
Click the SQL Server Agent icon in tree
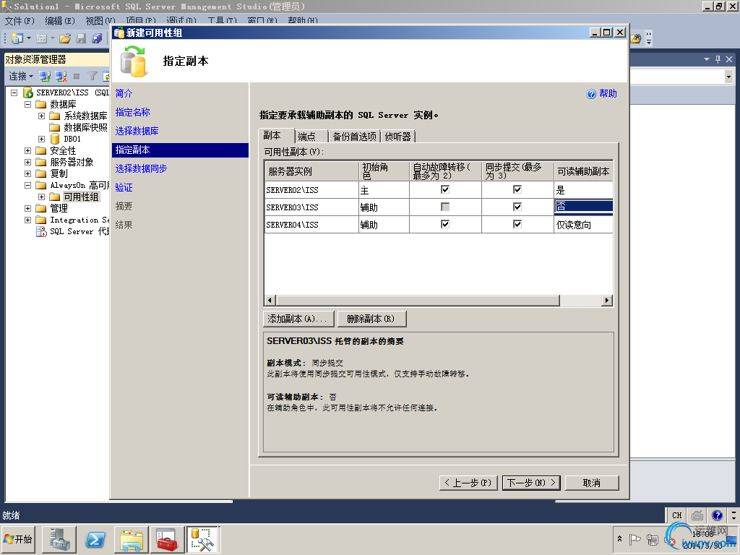point(41,232)
